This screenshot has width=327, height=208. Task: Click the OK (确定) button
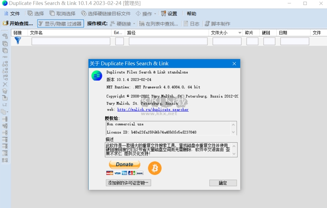click(x=223, y=183)
